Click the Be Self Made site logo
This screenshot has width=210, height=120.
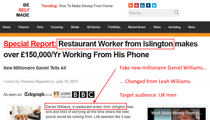tap(23, 10)
